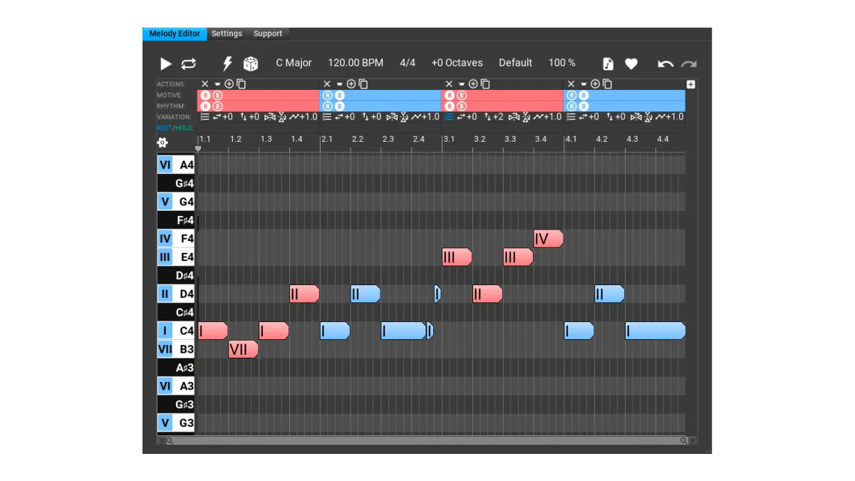Select the red IV note in bar 3
The height and width of the screenshot is (481, 855).
(549, 239)
